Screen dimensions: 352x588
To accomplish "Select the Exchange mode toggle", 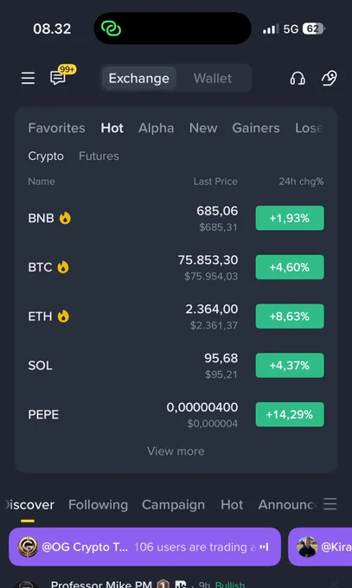I will click(139, 78).
